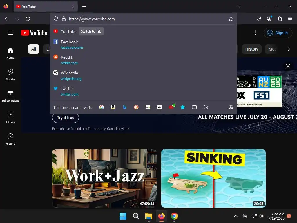Toggle YouTube guide hamburger menu
This screenshot has height=223, width=297.
(x=10, y=33)
